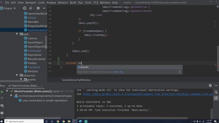This screenshot has width=219, height=123.
Task: Select MenuBar class in project tree
Action: [31, 22]
